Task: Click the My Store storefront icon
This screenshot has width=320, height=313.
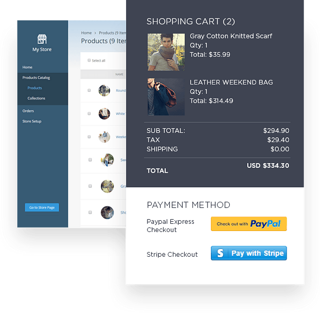Action: [x=42, y=39]
